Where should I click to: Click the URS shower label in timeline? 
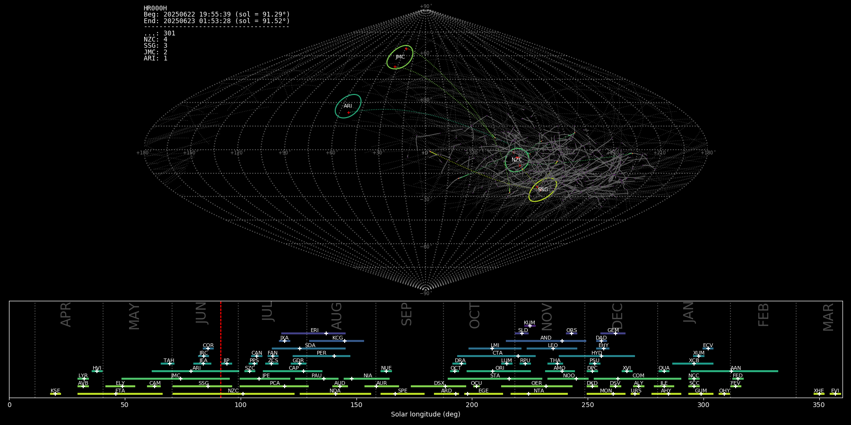[636, 391]
